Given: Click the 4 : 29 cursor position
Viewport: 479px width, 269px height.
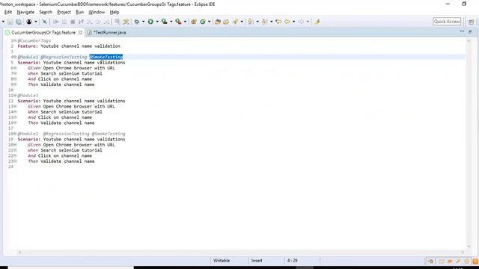Looking at the screenshot, I should click(x=293, y=261).
